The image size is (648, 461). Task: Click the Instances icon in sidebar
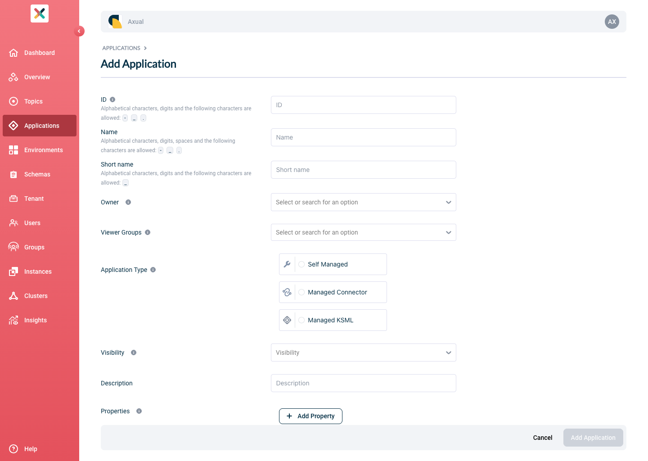click(13, 271)
